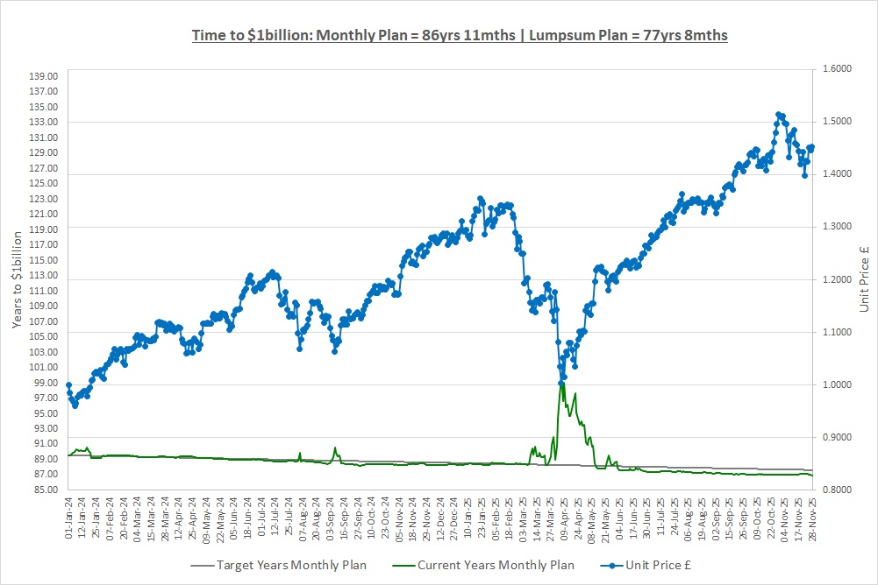Click the 28-Nov-25 date on the x-axis

813,519
